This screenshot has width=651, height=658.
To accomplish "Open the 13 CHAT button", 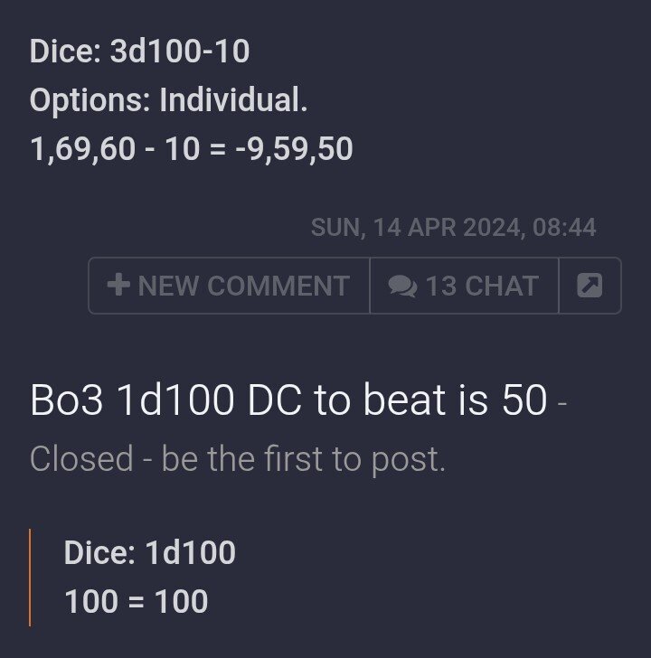I will pos(464,286).
